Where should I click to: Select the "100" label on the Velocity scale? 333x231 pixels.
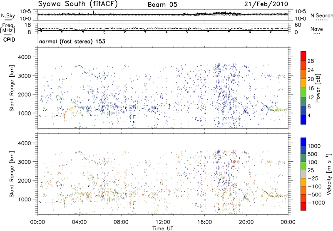[x=313, y=162]
